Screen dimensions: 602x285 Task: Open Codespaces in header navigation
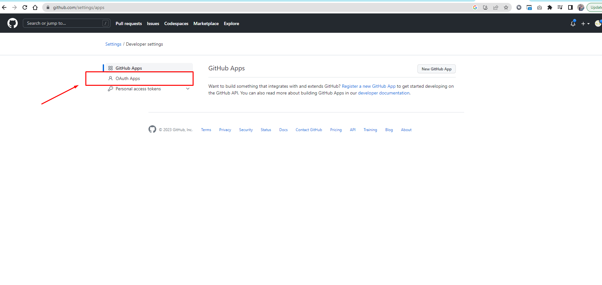[x=176, y=23]
